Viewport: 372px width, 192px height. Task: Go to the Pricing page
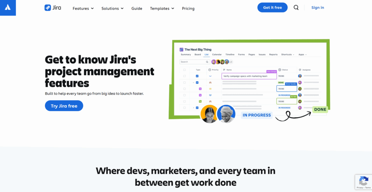point(188,8)
